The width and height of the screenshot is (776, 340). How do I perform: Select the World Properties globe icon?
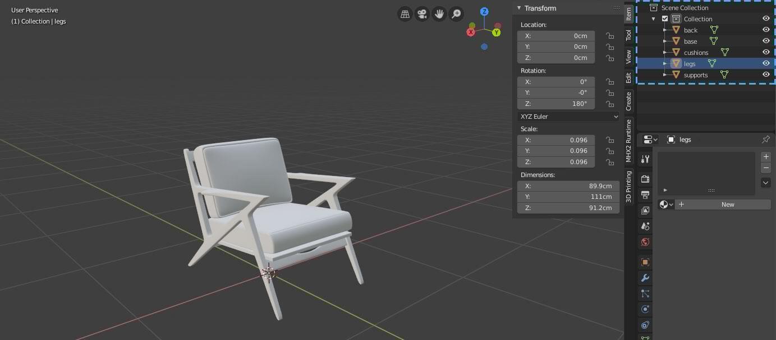pos(645,242)
